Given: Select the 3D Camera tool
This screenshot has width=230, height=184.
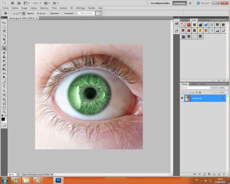Looking at the screenshot, I should pyautogui.click(x=4, y=104).
